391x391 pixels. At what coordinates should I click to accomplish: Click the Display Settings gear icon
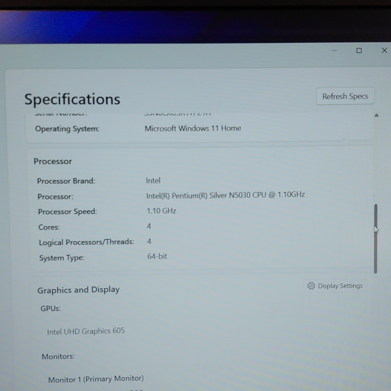[x=311, y=286]
